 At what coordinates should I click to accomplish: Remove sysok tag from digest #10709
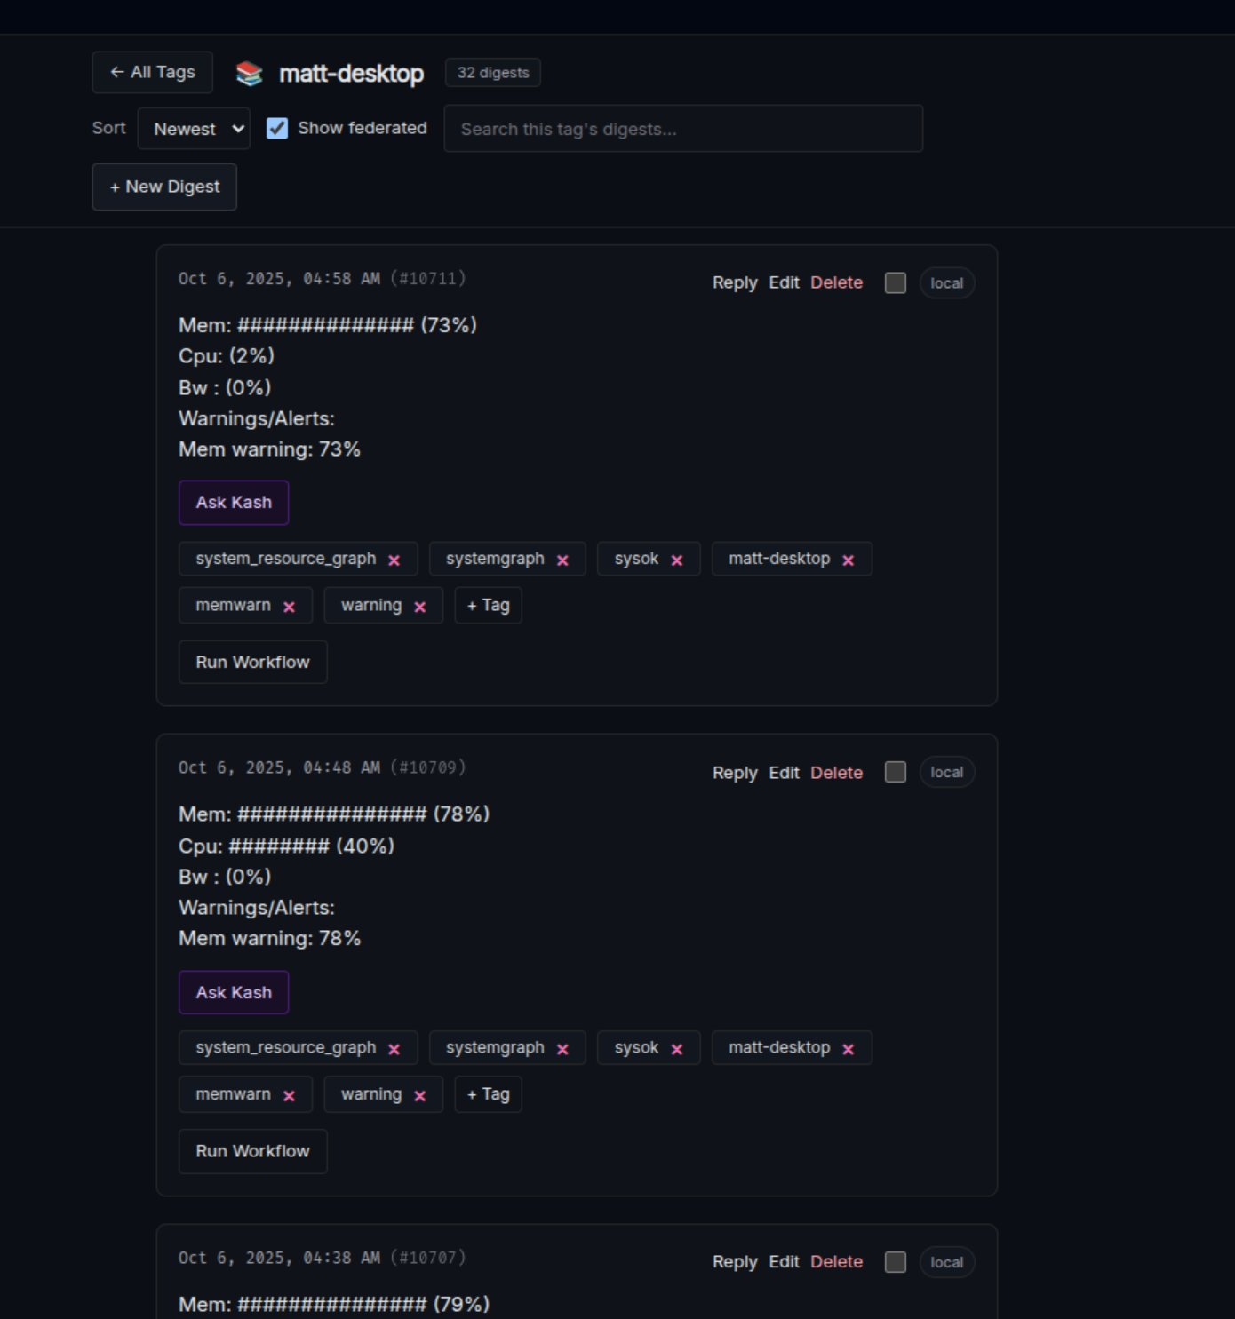(x=677, y=1049)
